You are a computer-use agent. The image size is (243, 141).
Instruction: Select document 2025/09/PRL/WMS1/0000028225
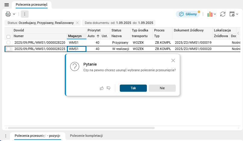point(40,49)
